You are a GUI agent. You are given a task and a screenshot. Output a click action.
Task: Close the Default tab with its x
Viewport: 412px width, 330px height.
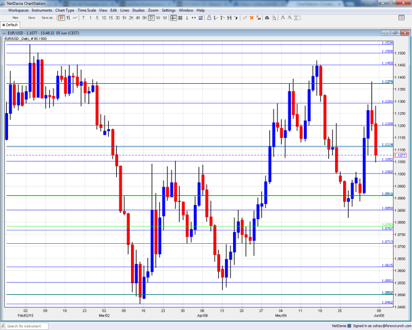[x=4, y=25]
